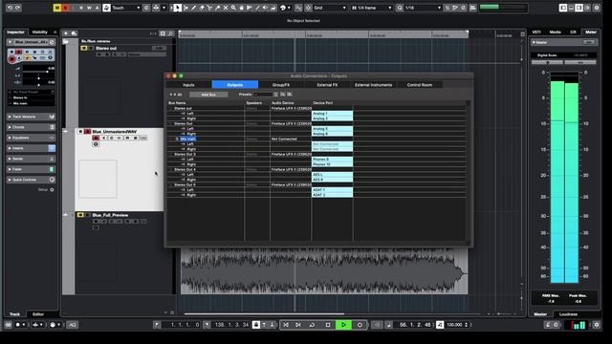
Task: Toggle the left zone visibility button
Action: [563, 8]
